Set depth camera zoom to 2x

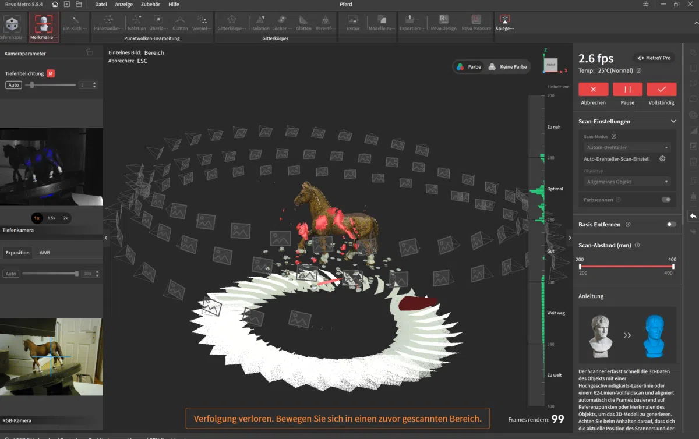point(65,218)
